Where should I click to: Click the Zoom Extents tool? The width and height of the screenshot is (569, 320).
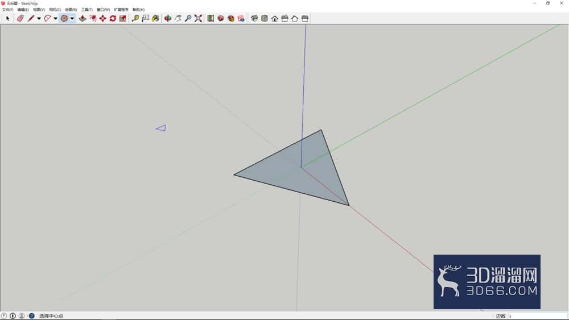(198, 19)
